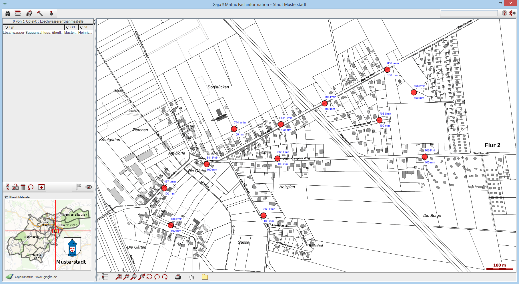Toggle the eye visibility icon

tap(89, 187)
